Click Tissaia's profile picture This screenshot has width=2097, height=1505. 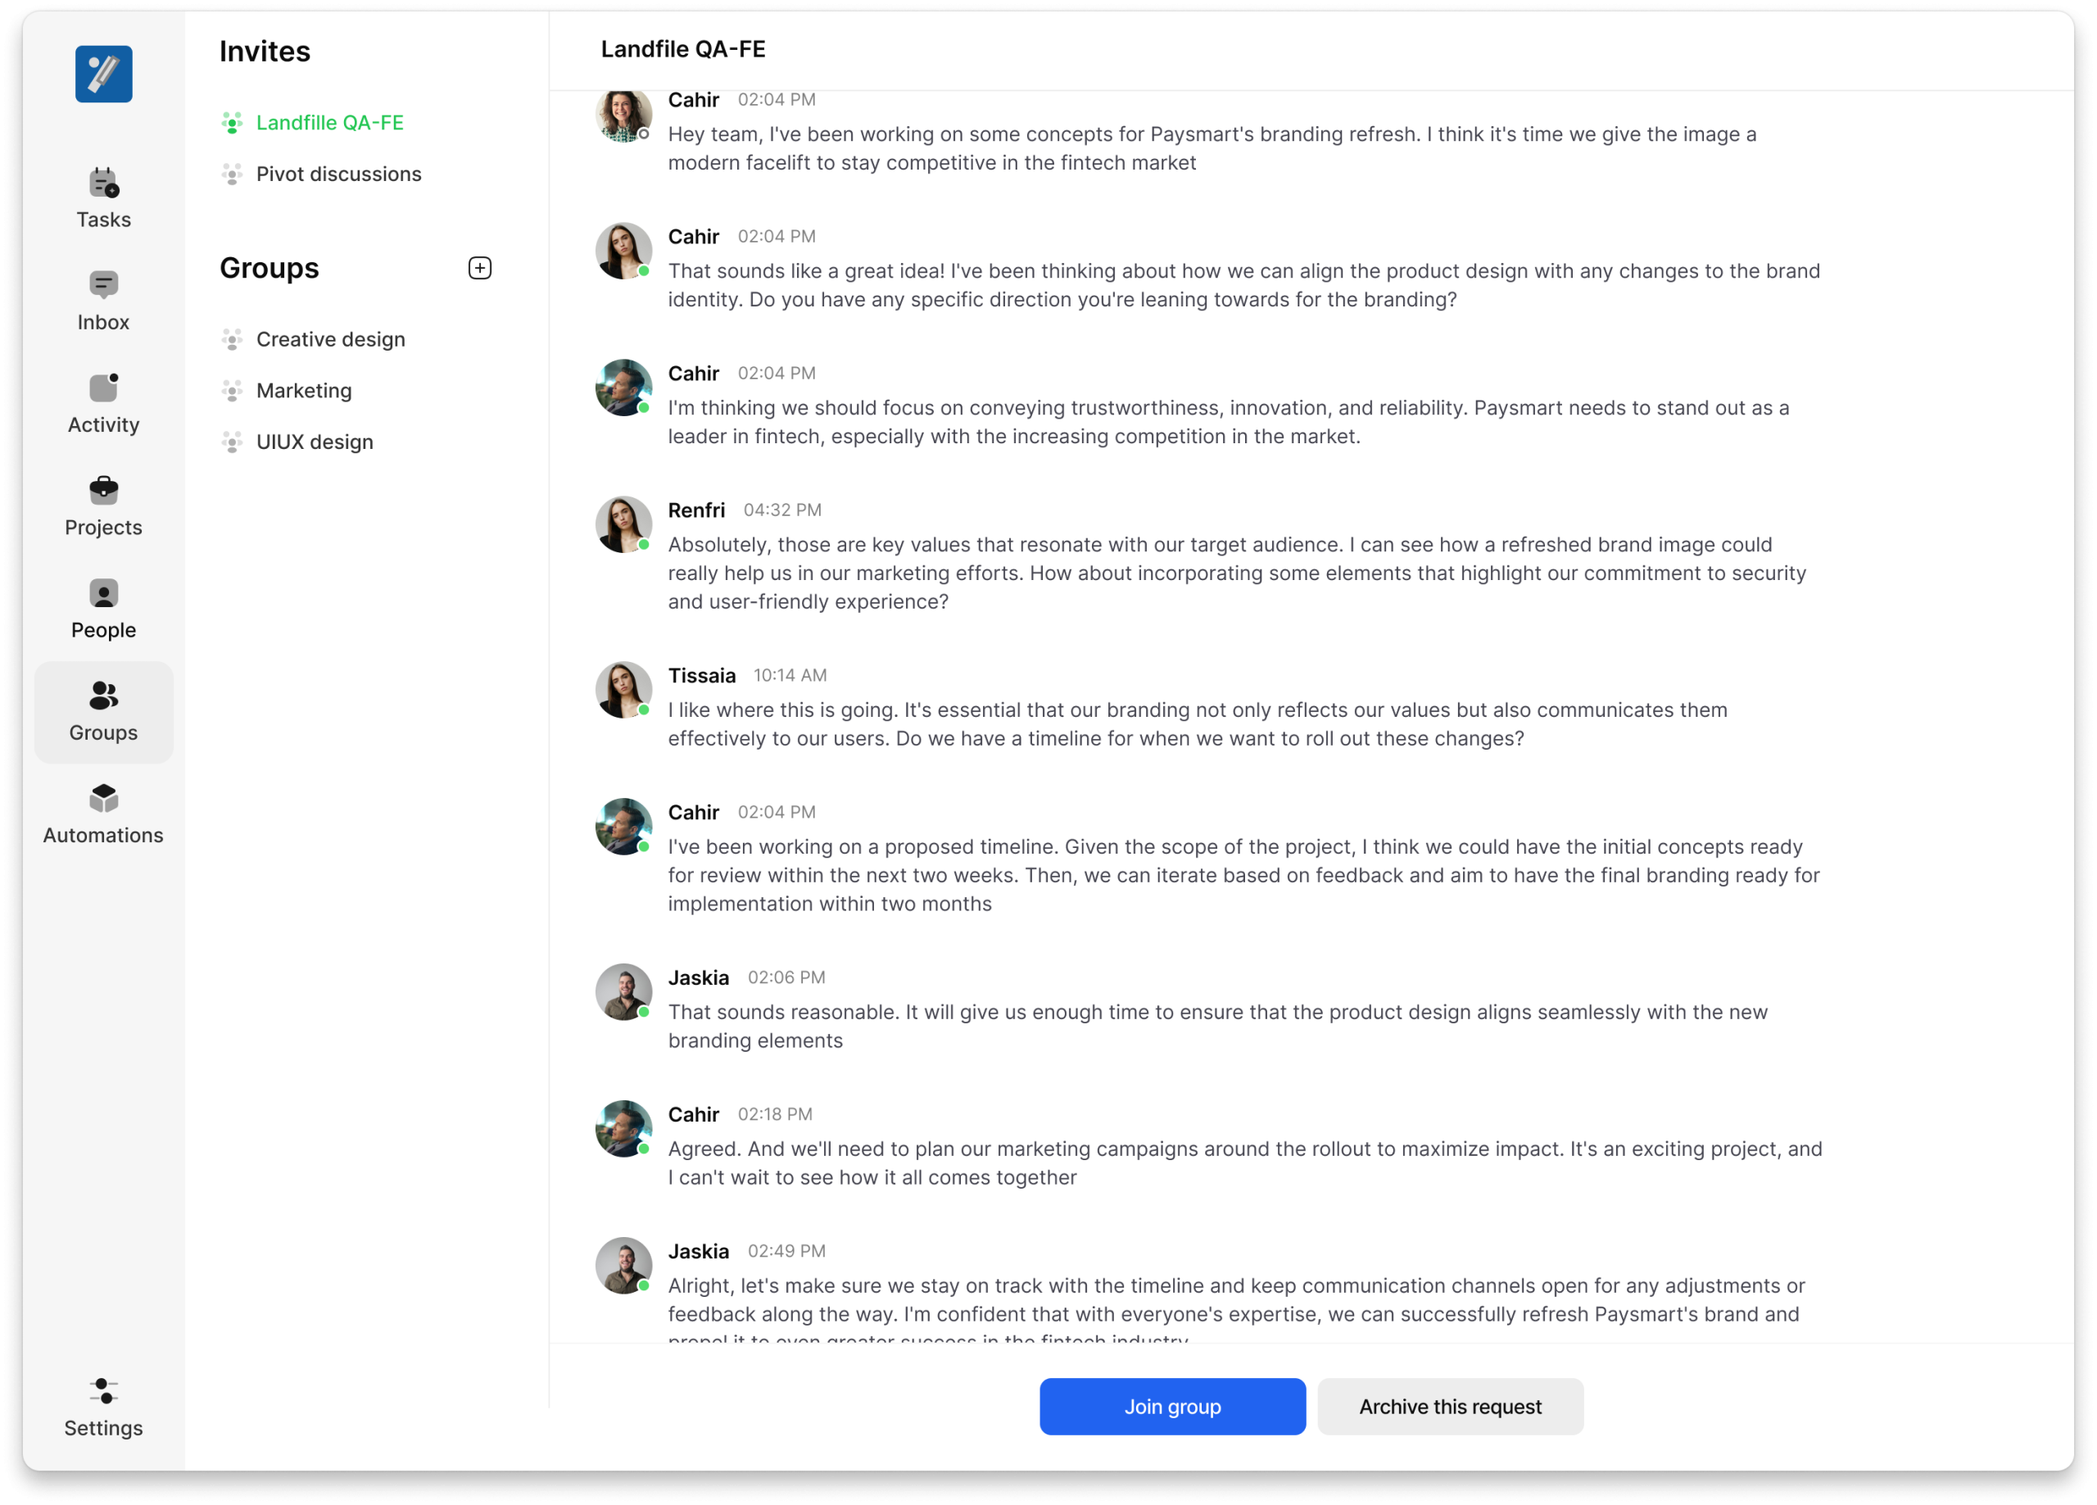(623, 690)
